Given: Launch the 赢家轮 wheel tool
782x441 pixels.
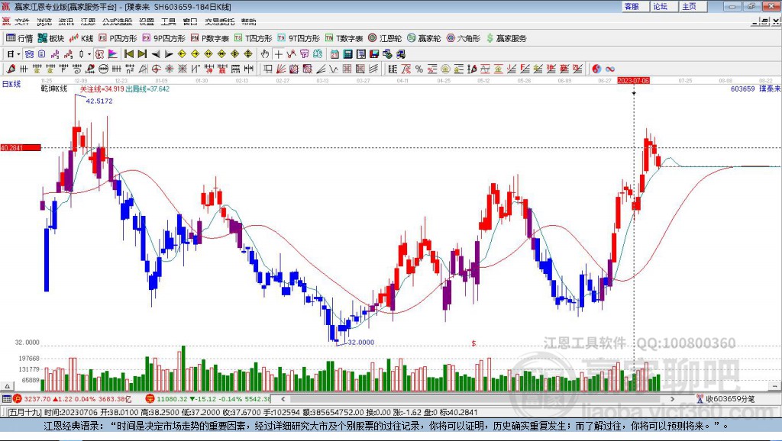Looking at the screenshot, I should coord(424,38).
